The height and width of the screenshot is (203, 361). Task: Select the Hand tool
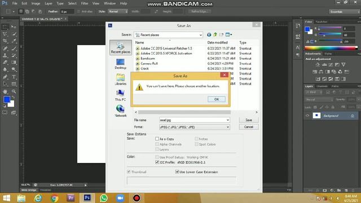[x=5, y=91]
